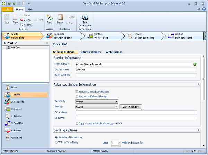Click the Custom Headers button
The height and width of the screenshot is (155, 208).
point(131,107)
